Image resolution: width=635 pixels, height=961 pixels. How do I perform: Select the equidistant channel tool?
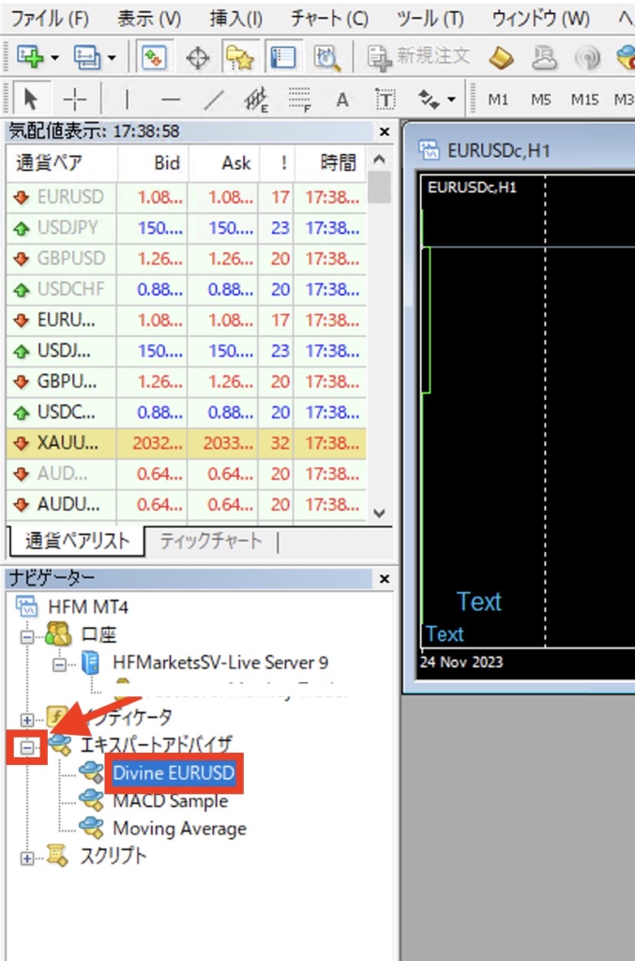tap(257, 99)
